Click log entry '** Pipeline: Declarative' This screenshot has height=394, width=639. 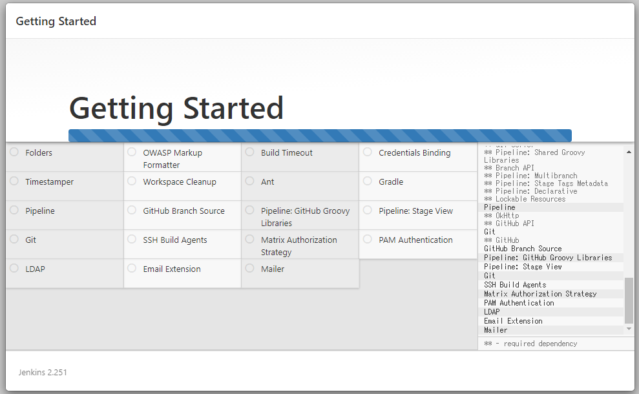(530, 191)
